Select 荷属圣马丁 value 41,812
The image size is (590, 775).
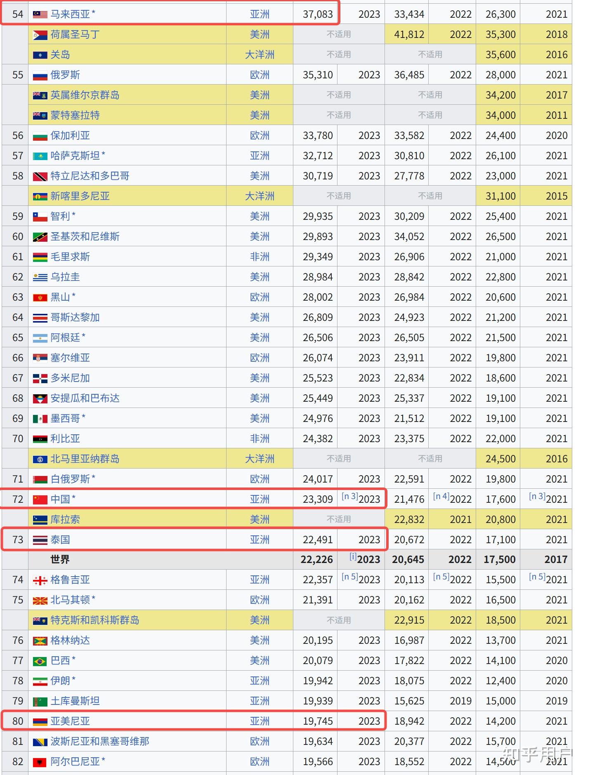[x=409, y=35]
